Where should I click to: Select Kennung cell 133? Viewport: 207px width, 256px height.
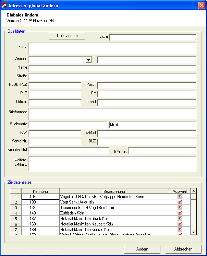point(40,202)
